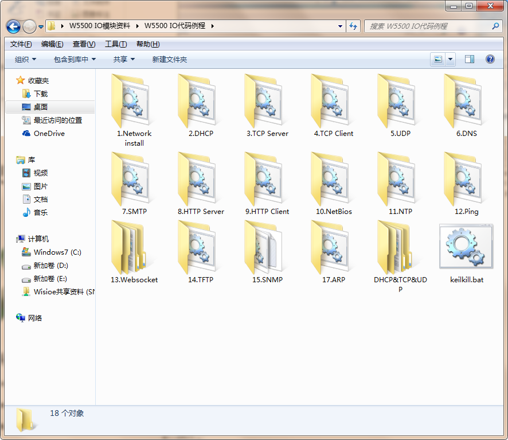Select the keilkill.bat batch file
The image size is (508, 440).
click(466, 254)
